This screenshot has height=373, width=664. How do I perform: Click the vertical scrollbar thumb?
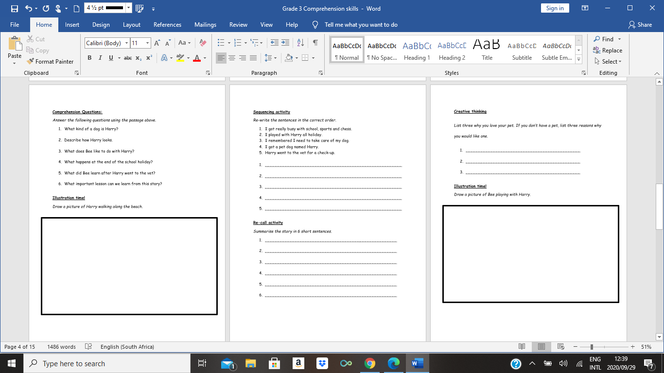pyautogui.click(x=659, y=206)
